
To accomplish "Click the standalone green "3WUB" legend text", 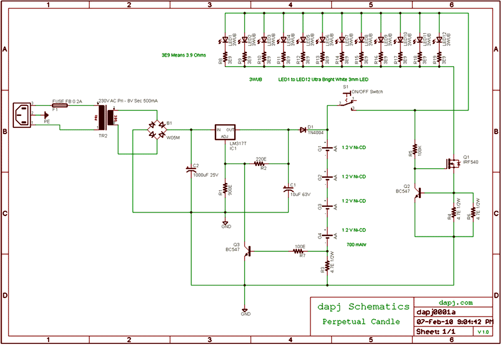I will [255, 80].
